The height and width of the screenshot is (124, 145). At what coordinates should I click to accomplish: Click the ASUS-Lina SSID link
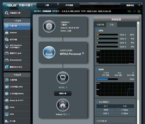coord(92,11)
